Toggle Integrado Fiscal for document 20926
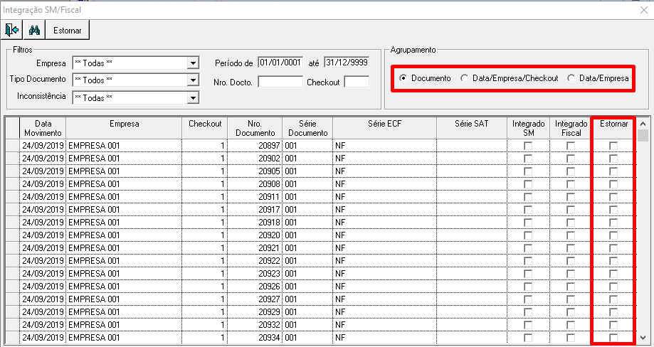654x347 pixels. pyautogui.click(x=571, y=286)
